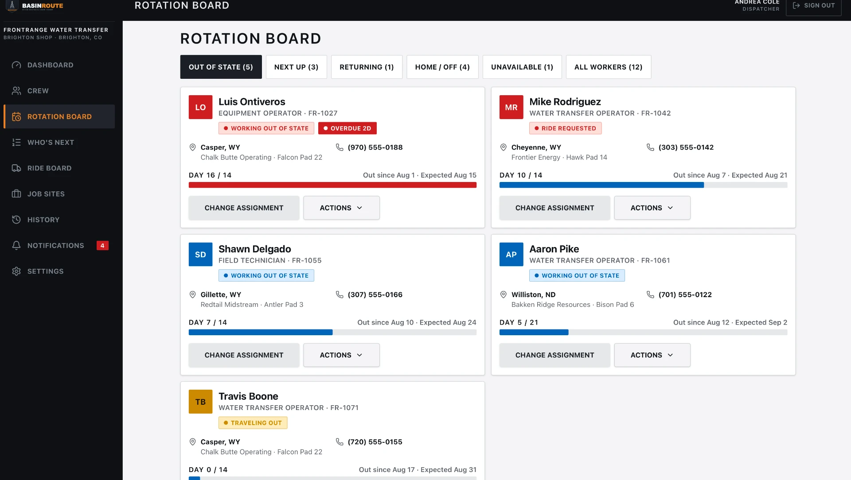Expand Actions dropdown for Luis Ontiveros

tap(341, 208)
